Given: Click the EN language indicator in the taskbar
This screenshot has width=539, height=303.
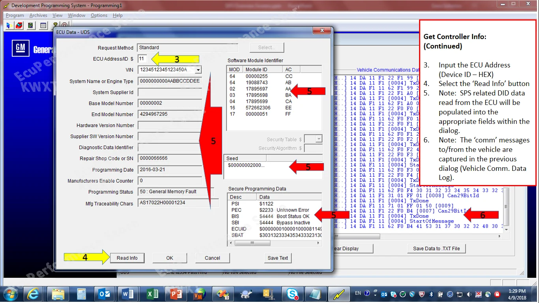Looking at the screenshot, I should pyautogui.click(x=358, y=293).
